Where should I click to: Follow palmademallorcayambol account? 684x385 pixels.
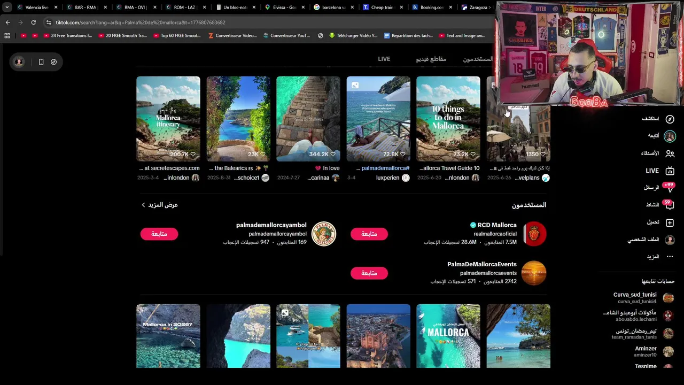[x=159, y=234]
